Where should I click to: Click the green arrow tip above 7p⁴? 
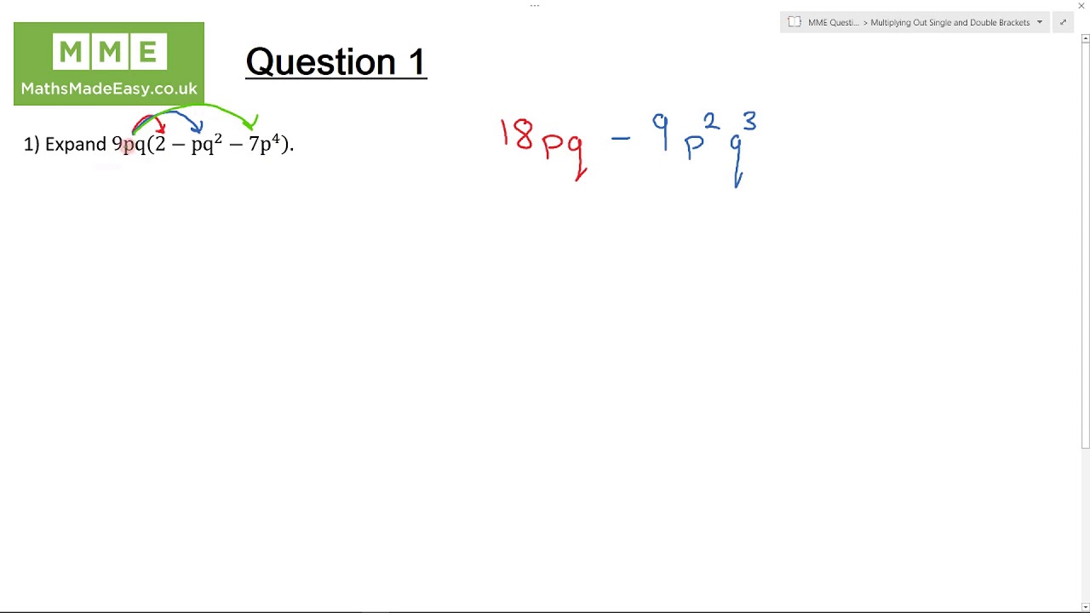point(252,126)
